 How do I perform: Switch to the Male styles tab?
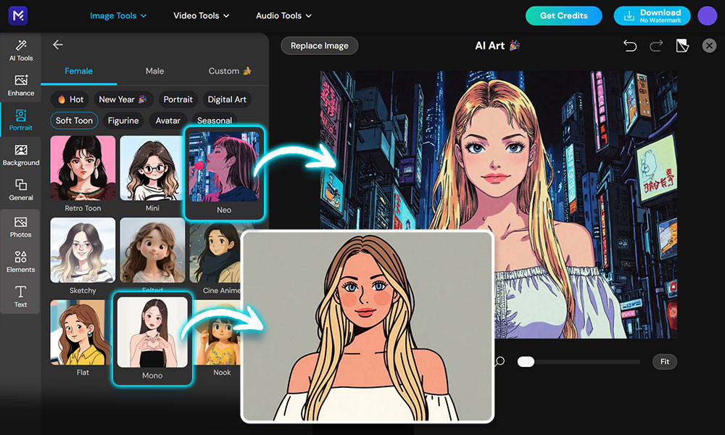coord(154,71)
